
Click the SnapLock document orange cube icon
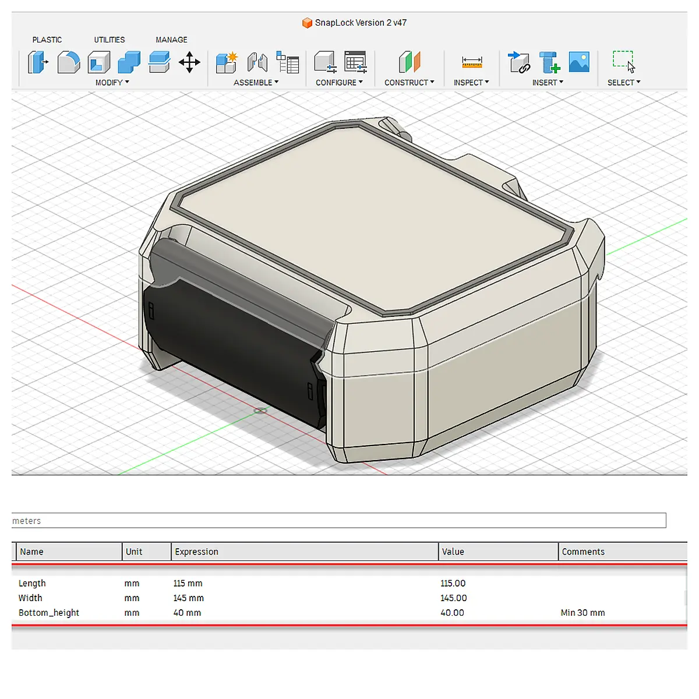[307, 23]
